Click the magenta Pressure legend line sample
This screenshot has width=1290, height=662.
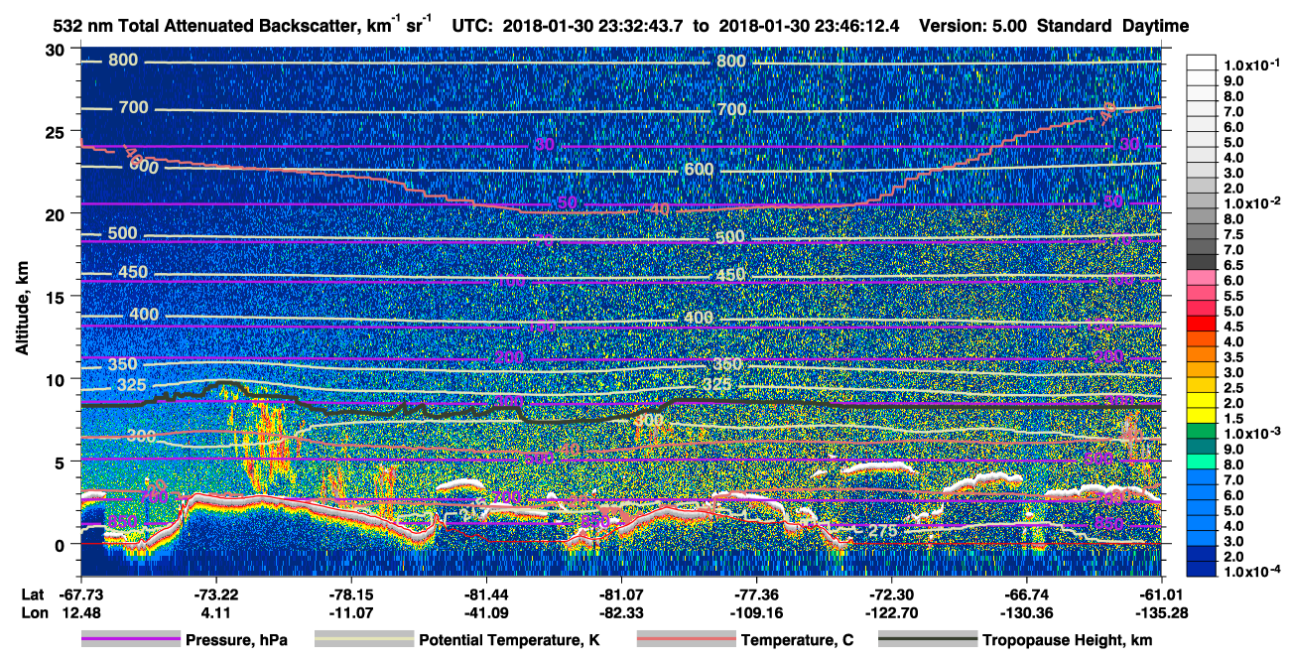tap(130, 640)
